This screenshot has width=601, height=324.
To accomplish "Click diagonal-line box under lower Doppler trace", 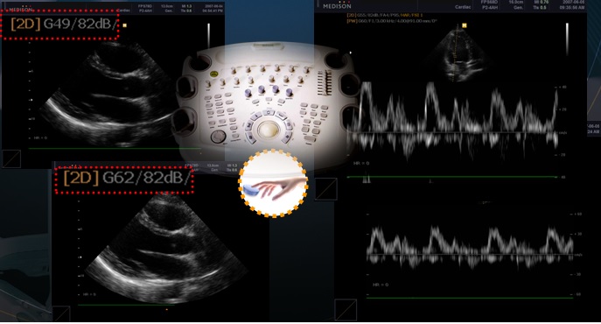I will click(346, 310).
